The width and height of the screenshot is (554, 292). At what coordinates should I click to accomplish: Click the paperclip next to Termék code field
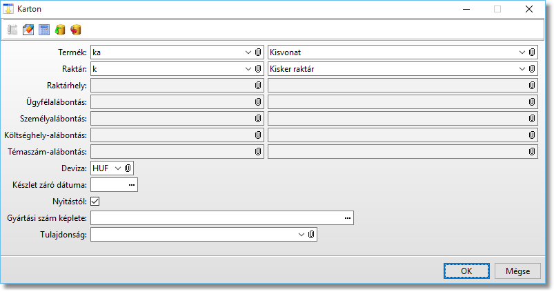[x=257, y=52]
